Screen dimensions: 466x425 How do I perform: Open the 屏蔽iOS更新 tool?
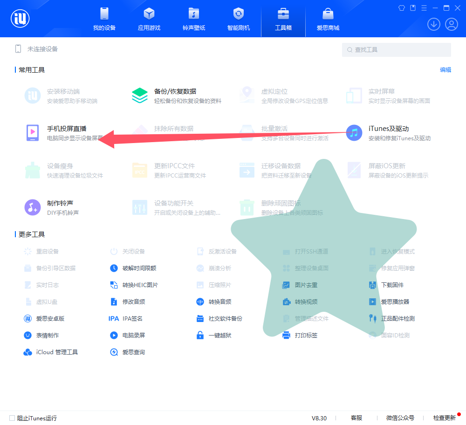coord(387,170)
